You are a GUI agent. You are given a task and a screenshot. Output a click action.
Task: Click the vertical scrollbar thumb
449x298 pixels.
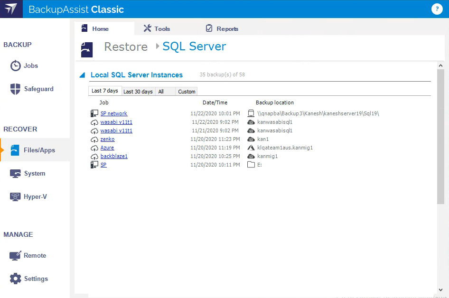point(440,137)
